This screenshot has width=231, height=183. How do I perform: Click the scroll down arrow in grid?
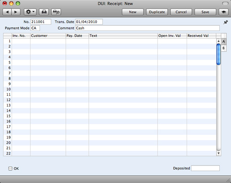click(218, 153)
